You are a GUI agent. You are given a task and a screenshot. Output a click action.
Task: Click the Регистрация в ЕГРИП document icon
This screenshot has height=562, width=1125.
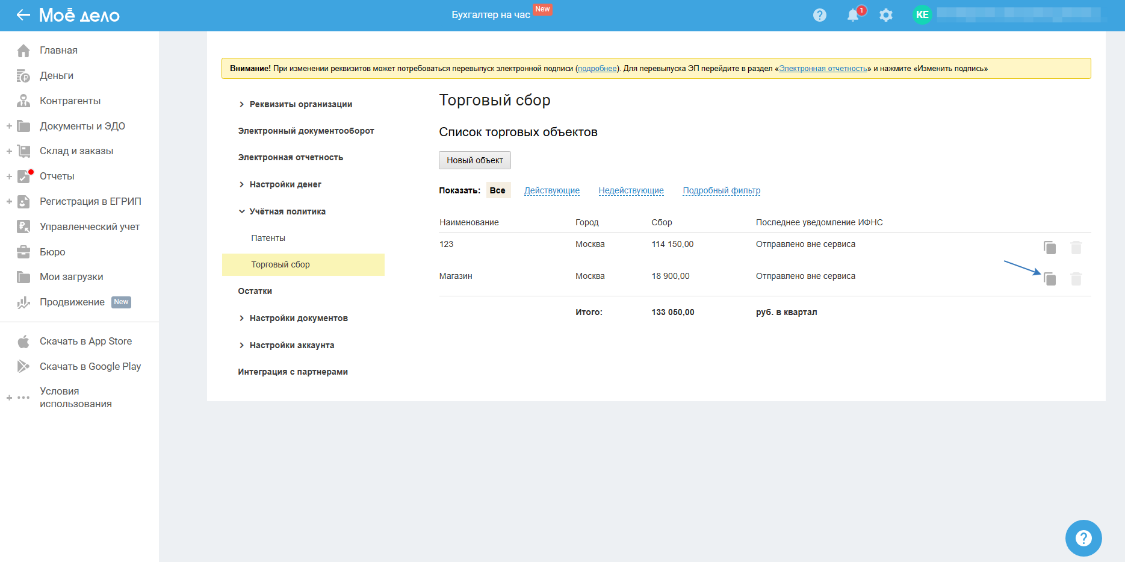pos(23,202)
